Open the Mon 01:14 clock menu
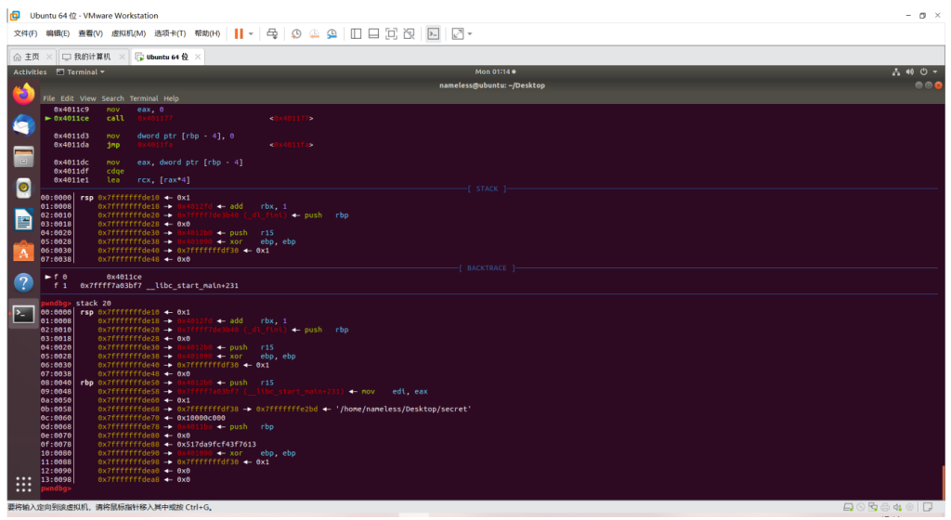This screenshot has width=951, height=520. coord(495,72)
